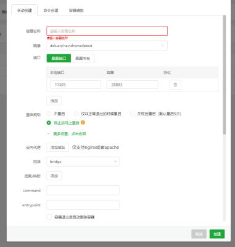Click the command input field
The height and width of the screenshot is (247, 235).
(x=83, y=190)
